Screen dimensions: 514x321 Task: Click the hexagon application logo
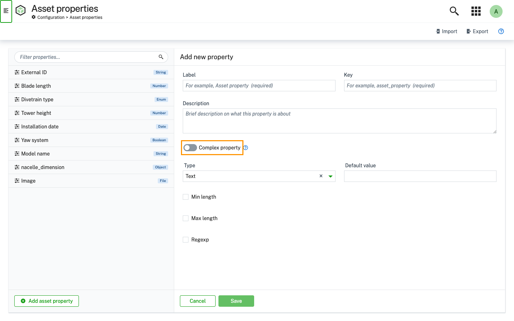point(20,10)
